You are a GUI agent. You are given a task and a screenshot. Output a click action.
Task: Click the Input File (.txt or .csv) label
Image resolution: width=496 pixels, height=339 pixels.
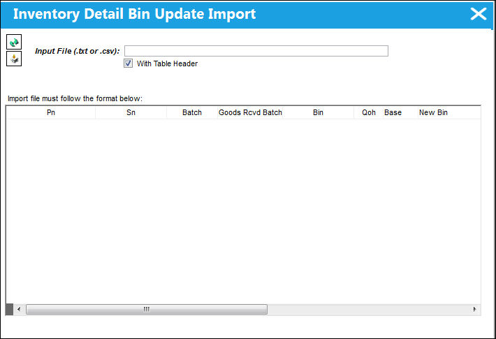[x=77, y=51]
